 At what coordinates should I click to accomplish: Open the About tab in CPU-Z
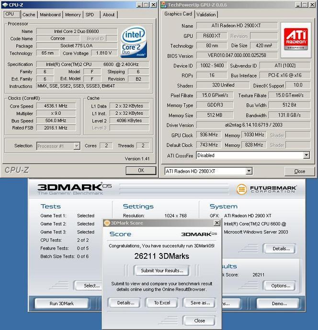click(x=109, y=15)
